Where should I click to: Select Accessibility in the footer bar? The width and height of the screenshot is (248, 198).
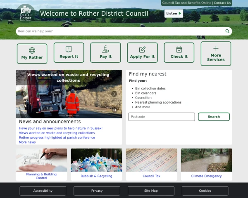43,191
